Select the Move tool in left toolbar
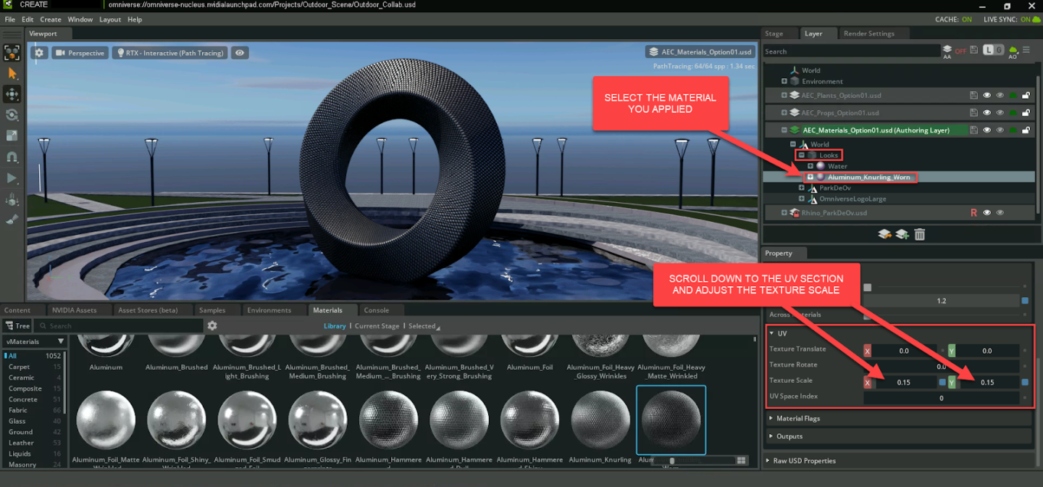Screen dimensions: 1043x487 12,94
